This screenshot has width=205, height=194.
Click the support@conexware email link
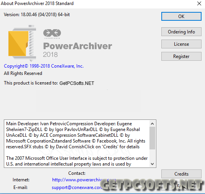[77, 187]
